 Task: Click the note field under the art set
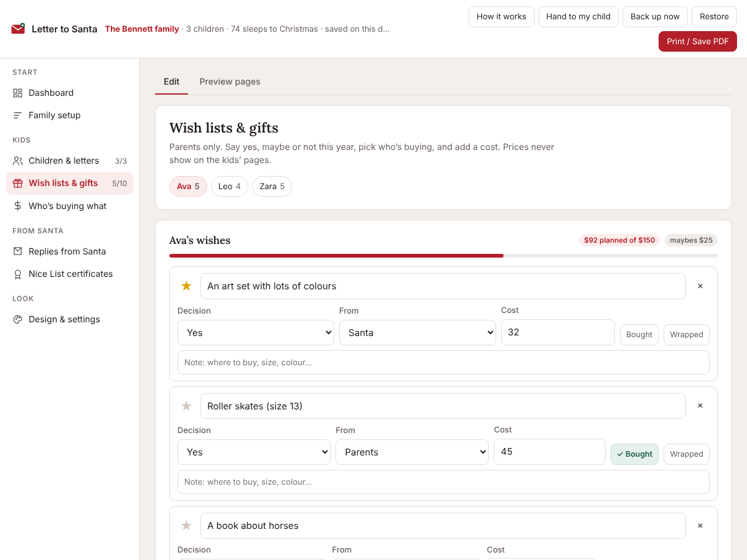tap(443, 362)
